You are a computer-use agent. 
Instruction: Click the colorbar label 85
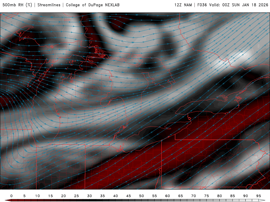[233, 196]
